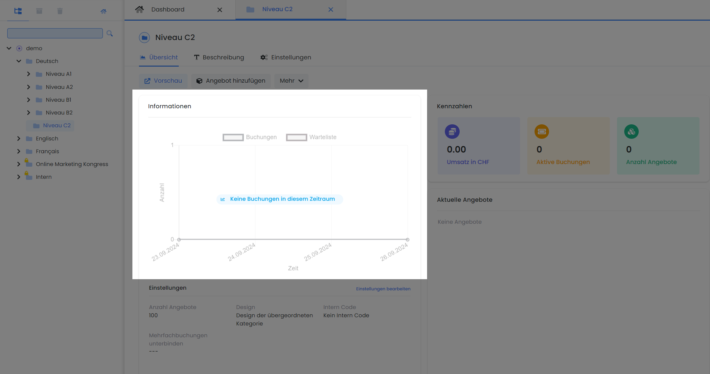Click the home icon in sidebar header
The image size is (710, 374).
click(x=103, y=11)
